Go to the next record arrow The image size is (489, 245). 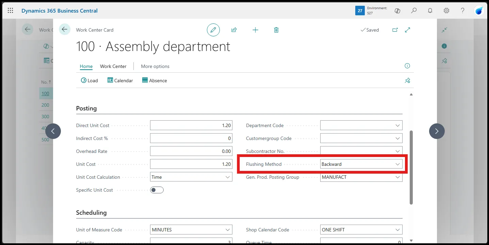point(437,131)
